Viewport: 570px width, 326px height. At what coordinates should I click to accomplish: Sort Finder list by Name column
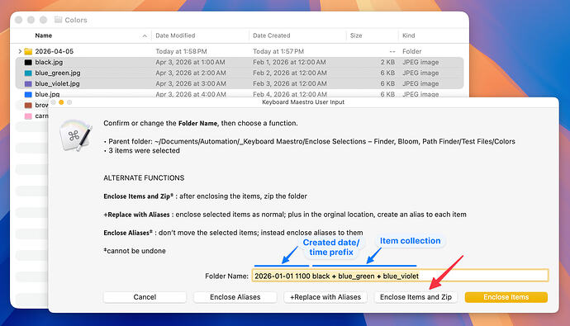tap(44, 35)
